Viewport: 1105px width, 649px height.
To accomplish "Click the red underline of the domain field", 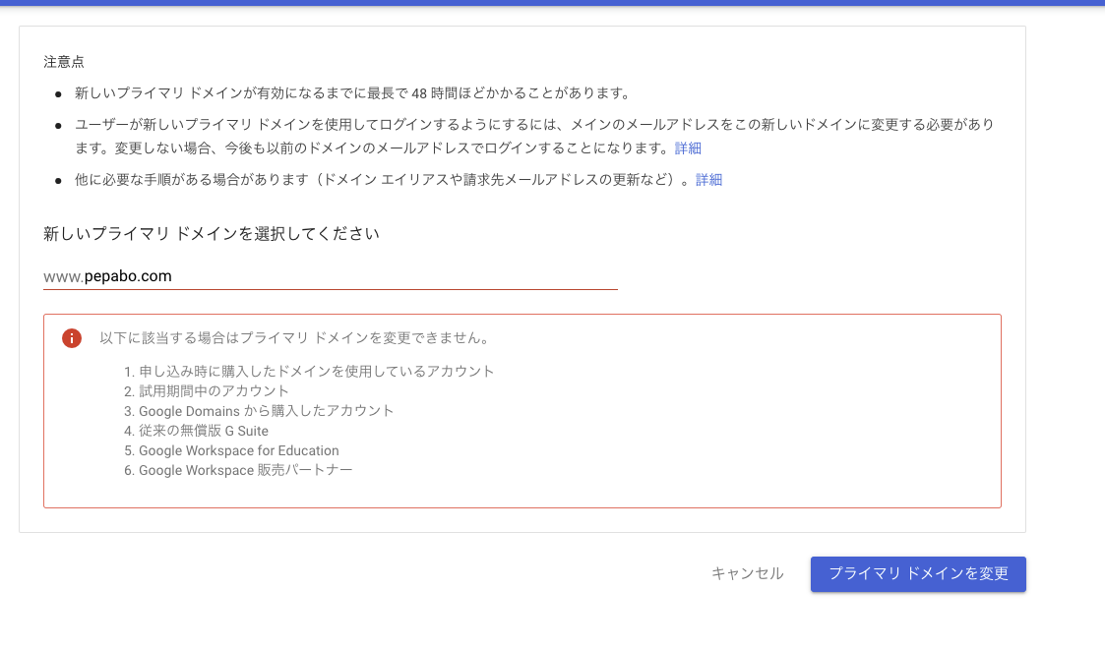I will tap(330, 290).
